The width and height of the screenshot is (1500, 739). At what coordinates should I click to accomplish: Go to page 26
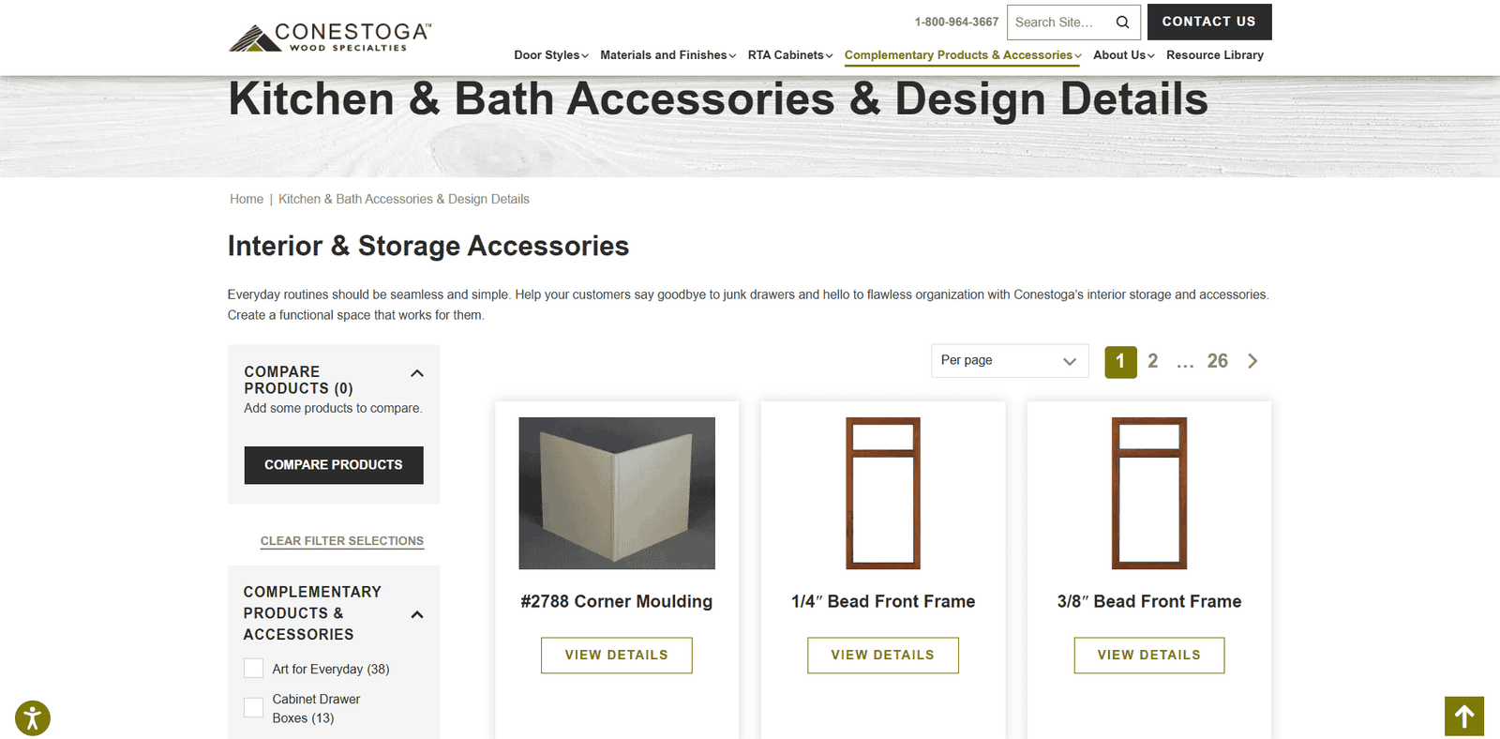pyautogui.click(x=1217, y=361)
